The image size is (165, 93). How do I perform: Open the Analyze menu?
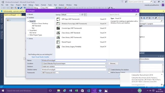coord(61,5)
